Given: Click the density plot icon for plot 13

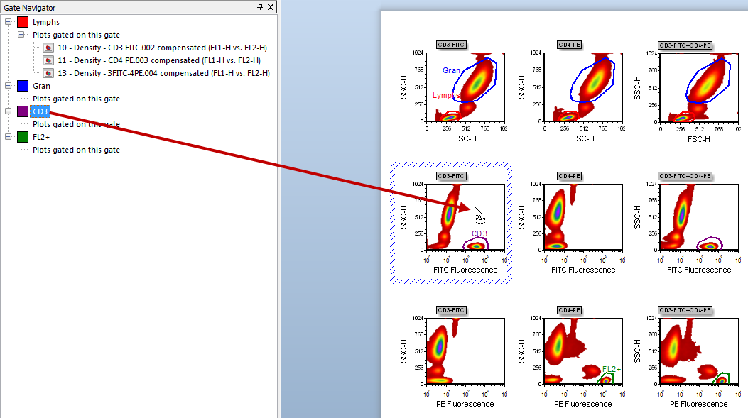Looking at the screenshot, I should coord(48,73).
